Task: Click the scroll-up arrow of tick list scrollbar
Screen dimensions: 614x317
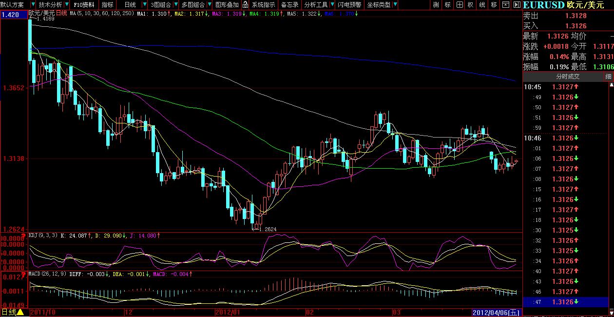Action: click(x=611, y=84)
